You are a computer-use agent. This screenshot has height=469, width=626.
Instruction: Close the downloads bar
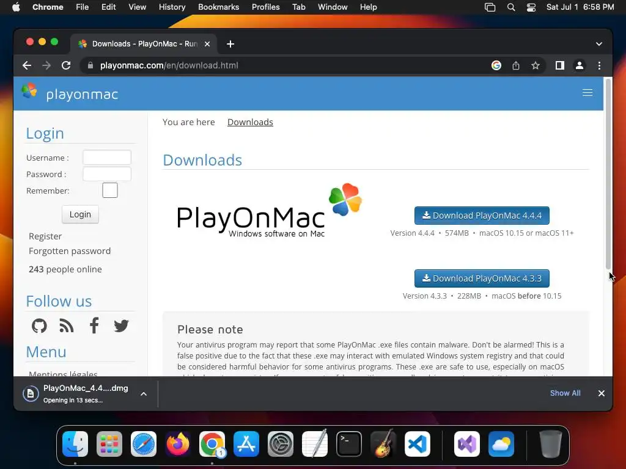coord(602,393)
